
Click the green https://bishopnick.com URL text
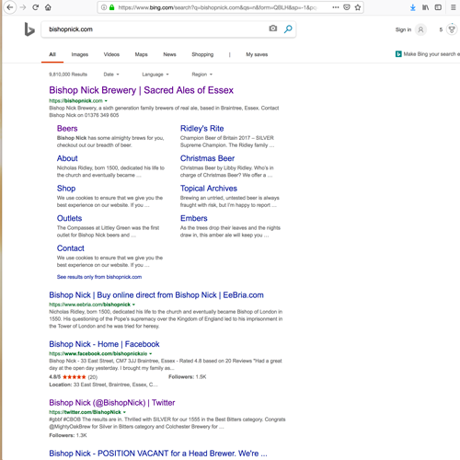pyautogui.click(x=75, y=101)
